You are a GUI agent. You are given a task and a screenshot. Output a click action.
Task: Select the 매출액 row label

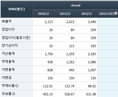(6, 21)
